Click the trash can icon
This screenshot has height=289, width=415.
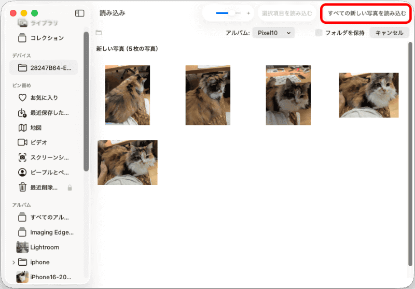tap(22, 187)
